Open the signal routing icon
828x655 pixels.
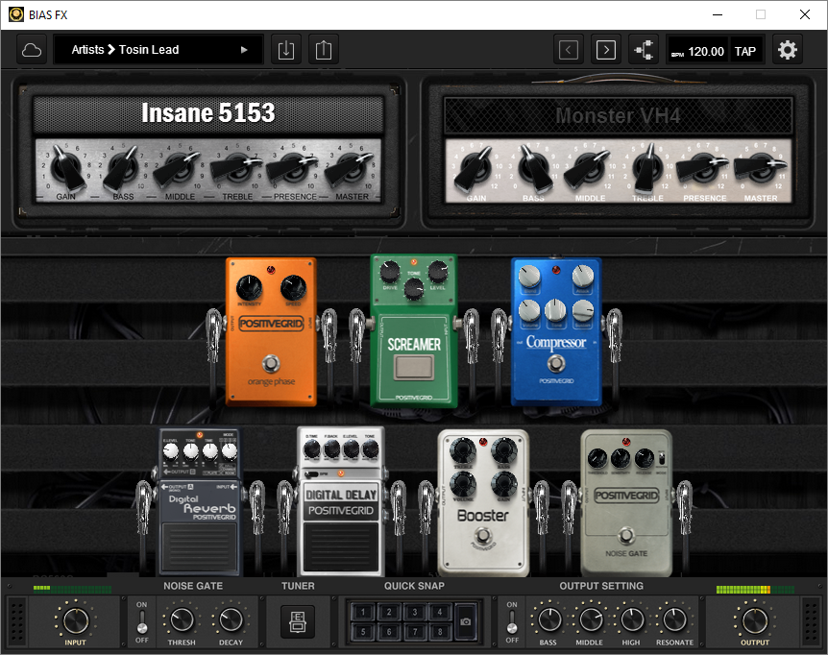[644, 50]
